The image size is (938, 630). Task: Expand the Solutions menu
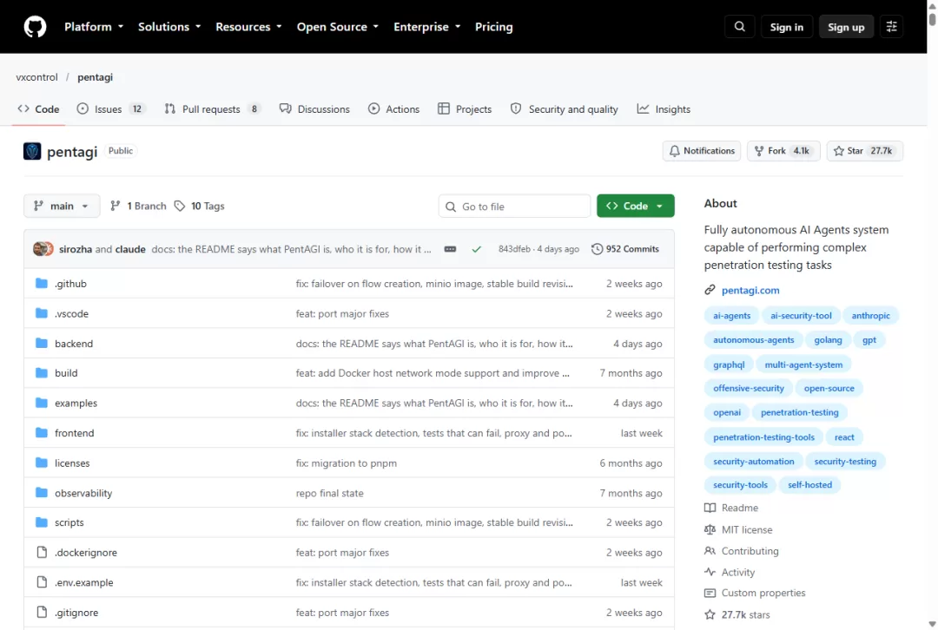coord(169,27)
